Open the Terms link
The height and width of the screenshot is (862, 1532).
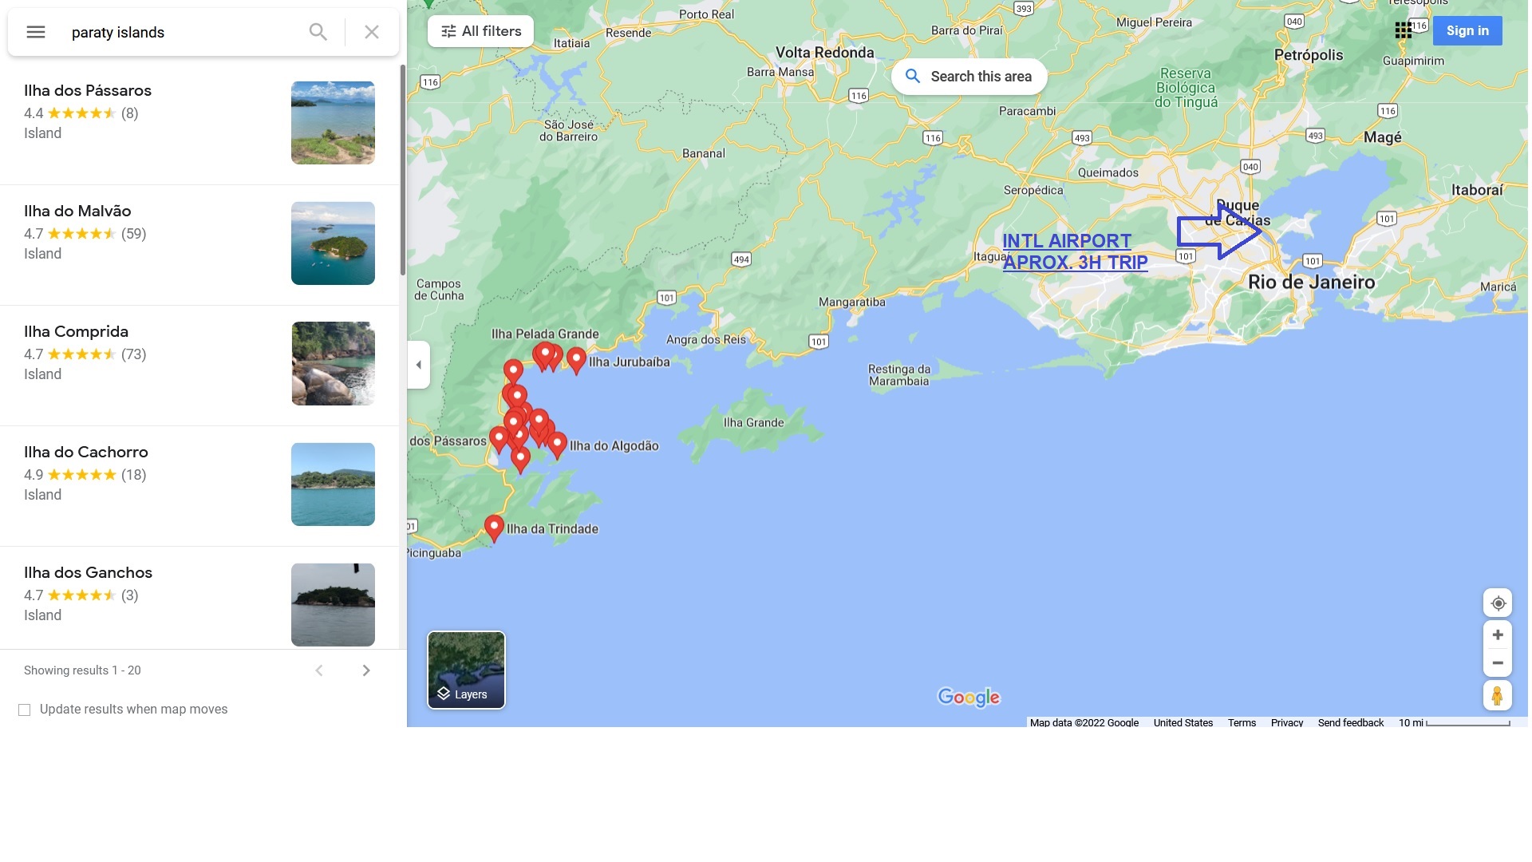click(x=1242, y=722)
